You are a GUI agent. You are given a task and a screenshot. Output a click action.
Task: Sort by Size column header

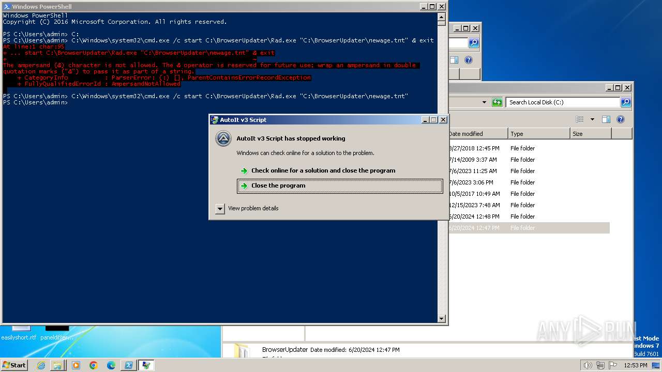click(591, 134)
